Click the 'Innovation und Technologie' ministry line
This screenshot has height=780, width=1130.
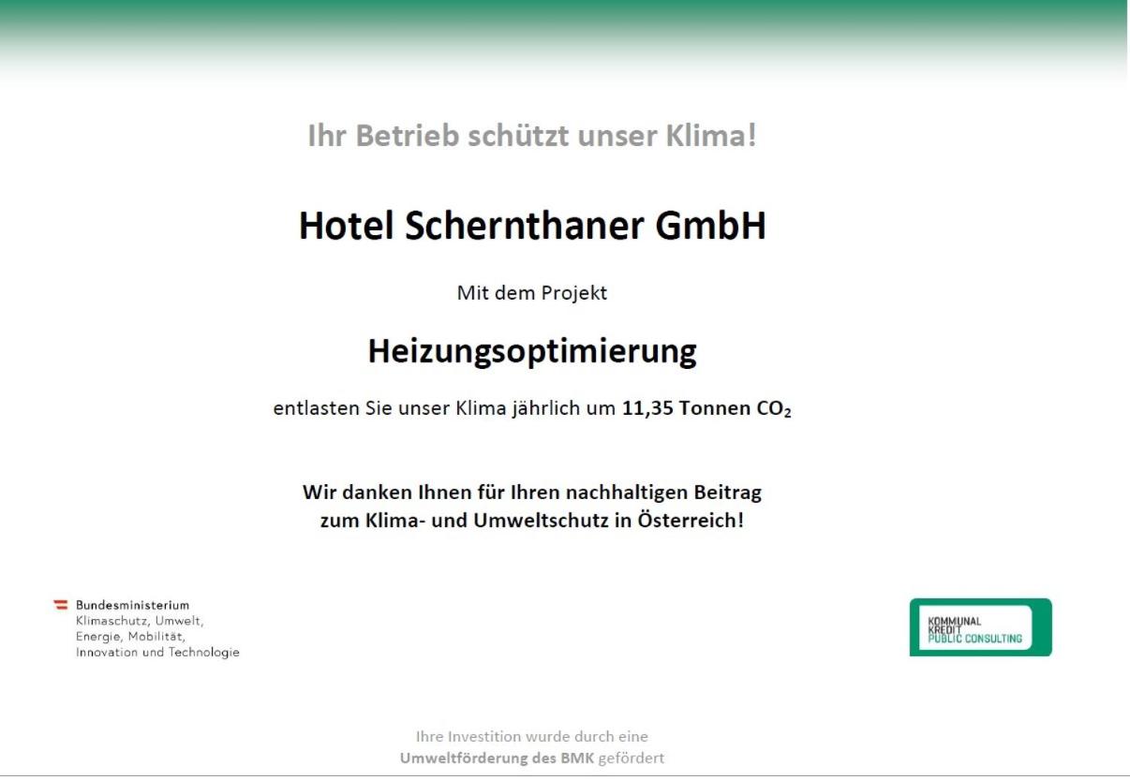click(x=157, y=653)
